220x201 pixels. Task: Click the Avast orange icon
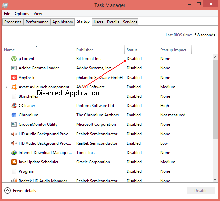coord(14,87)
